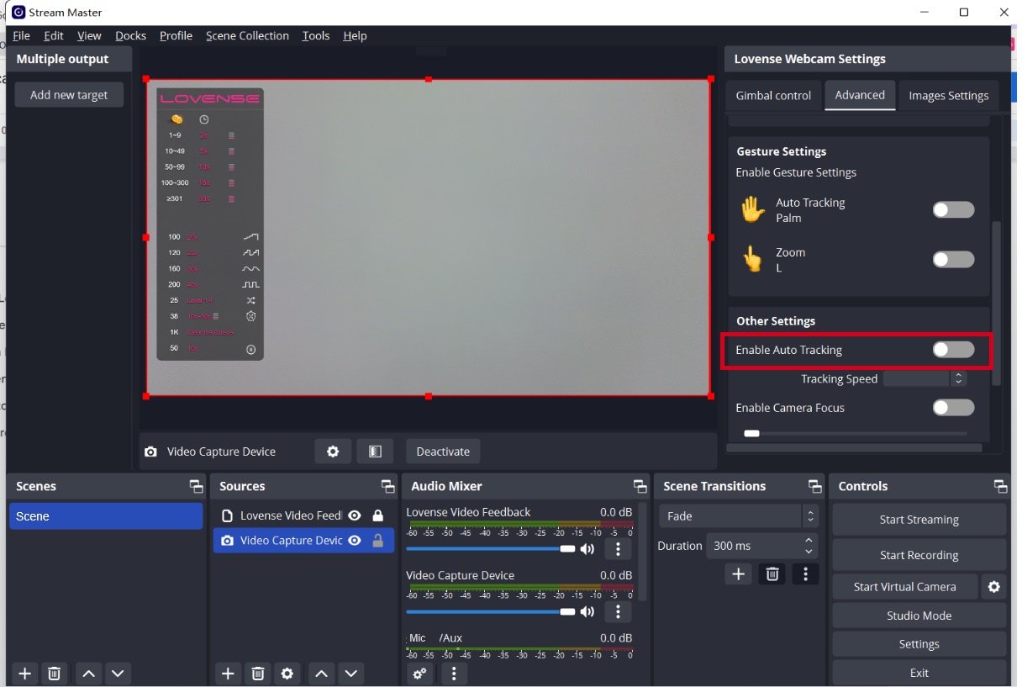The height and width of the screenshot is (687, 1022).
Task: Click Start Streaming
Action: click(919, 520)
